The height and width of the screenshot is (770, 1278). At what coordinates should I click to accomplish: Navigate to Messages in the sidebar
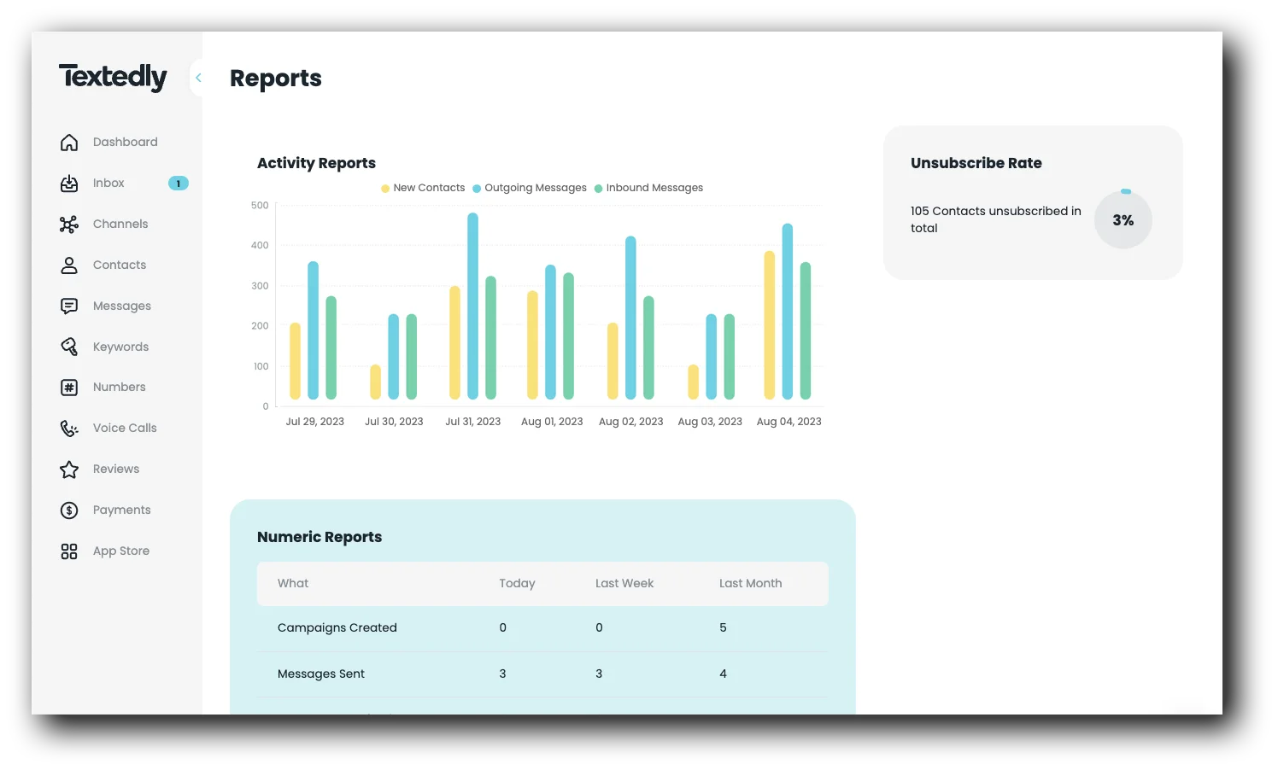click(x=122, y=306)
